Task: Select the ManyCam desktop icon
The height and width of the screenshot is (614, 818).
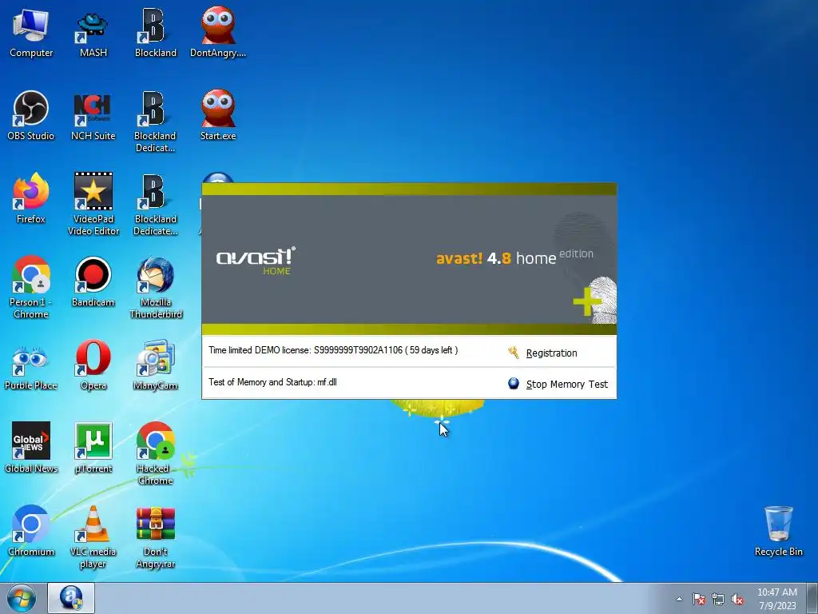Action: click(x=156, y=365)
